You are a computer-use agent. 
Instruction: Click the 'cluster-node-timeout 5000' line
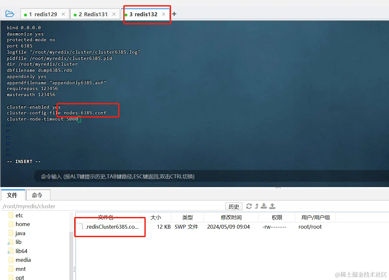coord(42,119)
